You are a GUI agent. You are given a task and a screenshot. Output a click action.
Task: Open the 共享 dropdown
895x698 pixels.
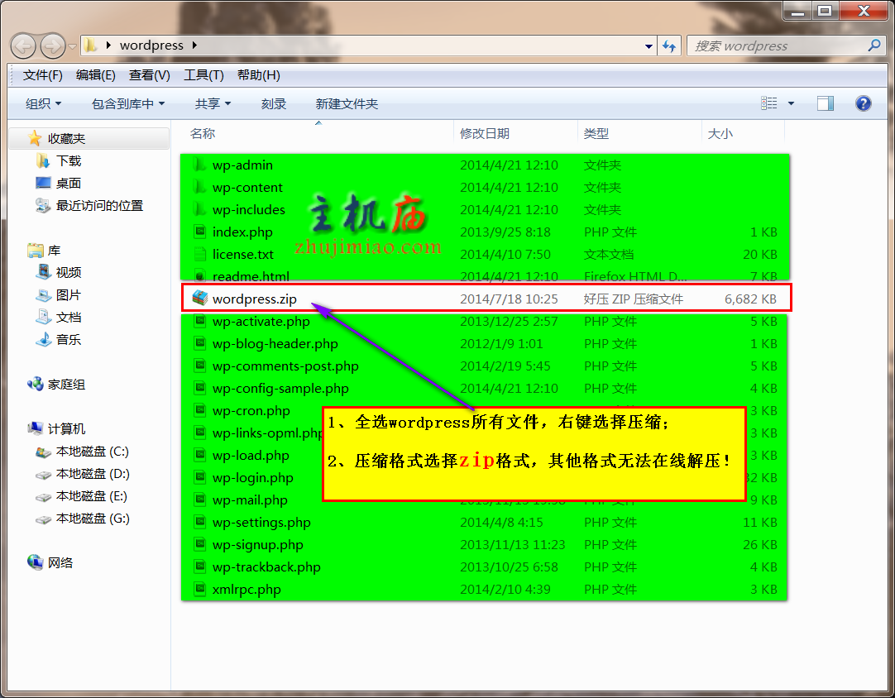click(x=213, y=104)
